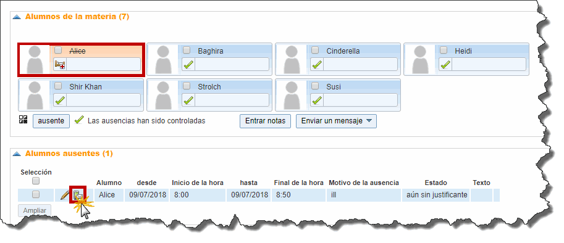Open the Enviar un mensaje dropdown
This screenshot has width=564, height=243.
[336, 121]
